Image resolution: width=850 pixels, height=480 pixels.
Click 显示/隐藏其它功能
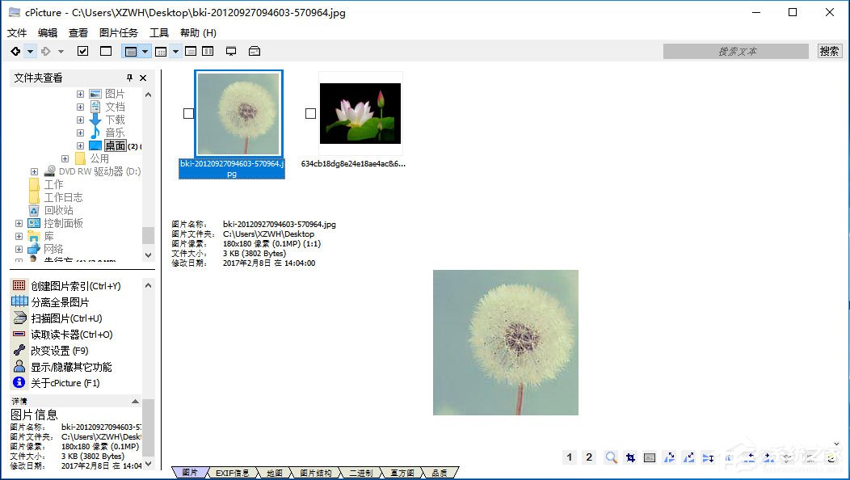(72, 367)
